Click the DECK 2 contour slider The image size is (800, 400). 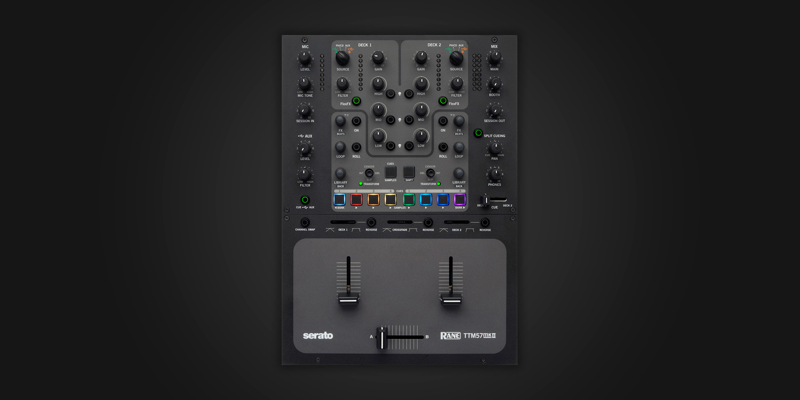(456, 222)
